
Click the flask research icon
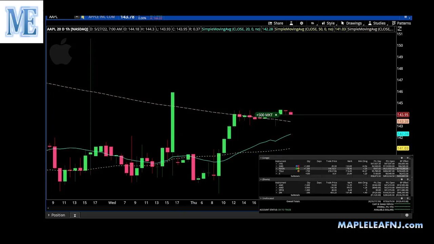coord(291,23)
